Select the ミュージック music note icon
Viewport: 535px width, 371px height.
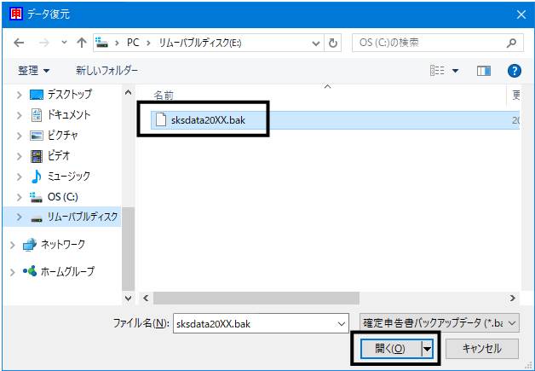point(36,177)
